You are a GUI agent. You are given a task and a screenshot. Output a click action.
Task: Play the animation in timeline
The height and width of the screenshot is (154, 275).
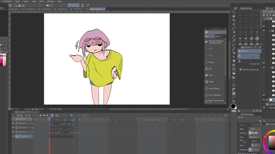41,116
